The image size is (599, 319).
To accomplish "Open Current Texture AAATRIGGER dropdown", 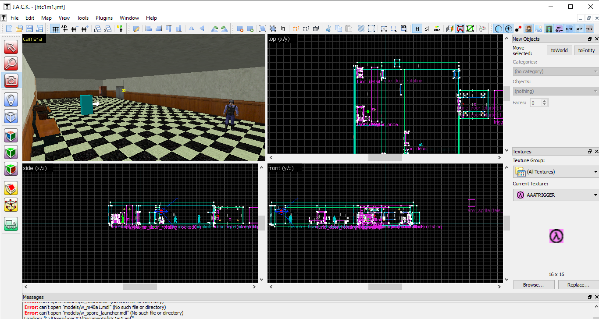I will (x=556, y=195).
